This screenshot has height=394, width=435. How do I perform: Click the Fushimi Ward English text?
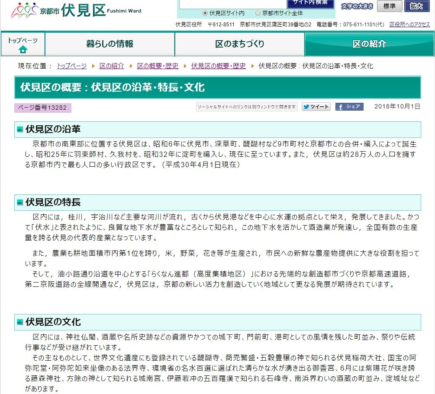(x=124, y=11)
